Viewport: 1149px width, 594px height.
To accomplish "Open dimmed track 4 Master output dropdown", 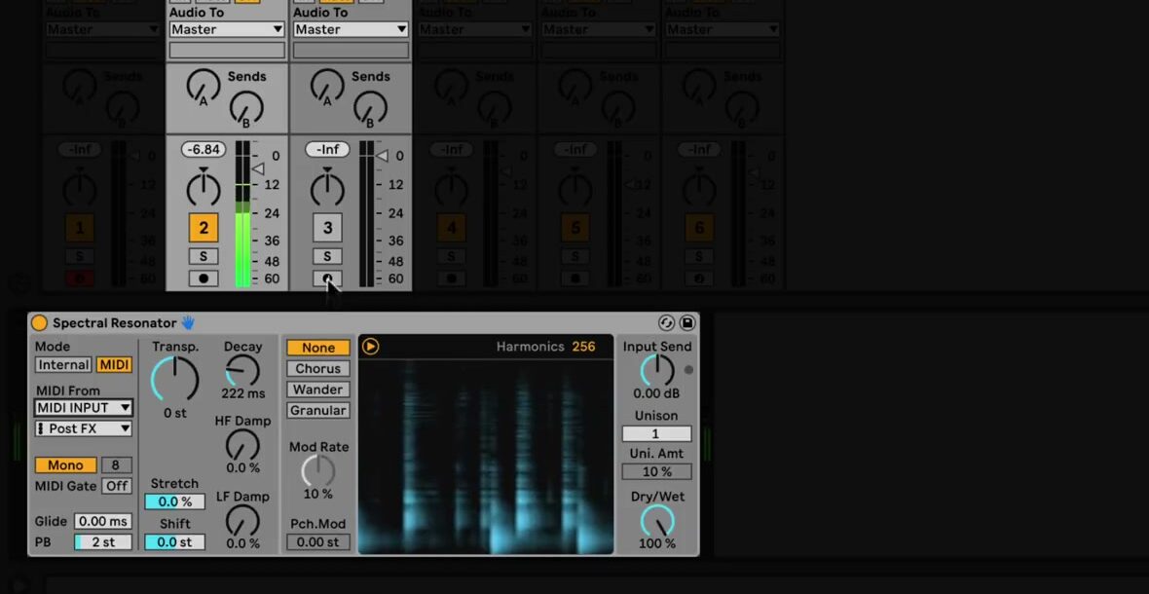I will click(474, 29).
